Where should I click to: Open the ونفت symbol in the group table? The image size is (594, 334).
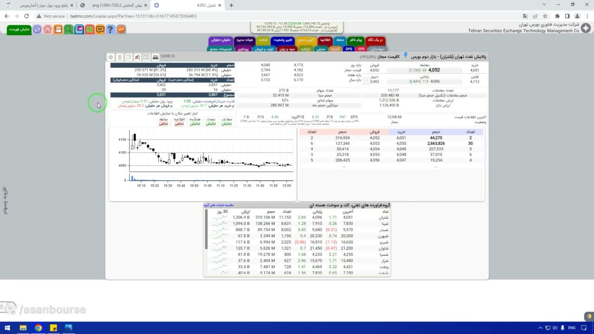coord(385,267)
